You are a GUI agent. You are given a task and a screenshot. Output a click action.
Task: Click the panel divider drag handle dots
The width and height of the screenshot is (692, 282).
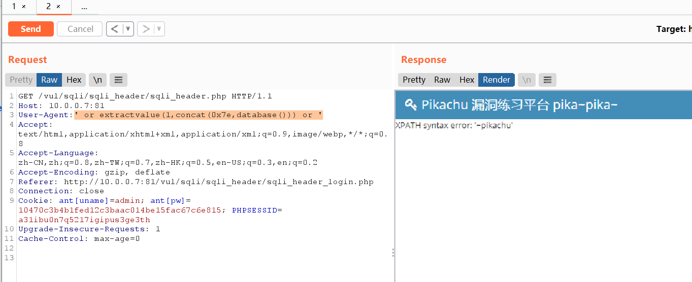point(393,253)
